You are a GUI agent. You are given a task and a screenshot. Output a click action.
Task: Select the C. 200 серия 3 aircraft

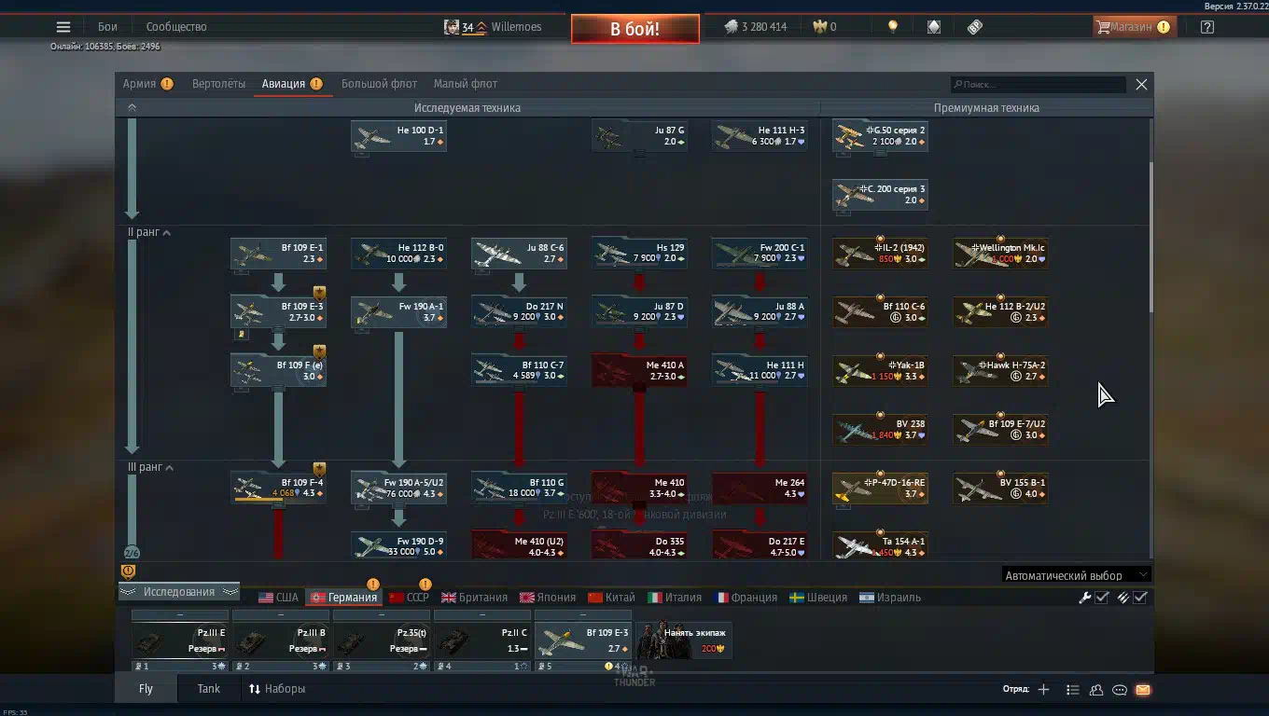click(x=880, y=195)
